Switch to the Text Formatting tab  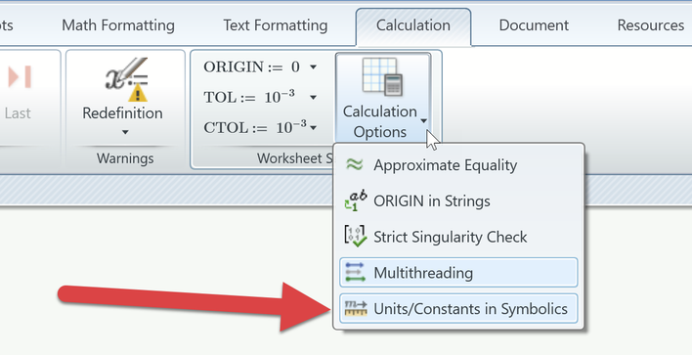tap(276, 25)
